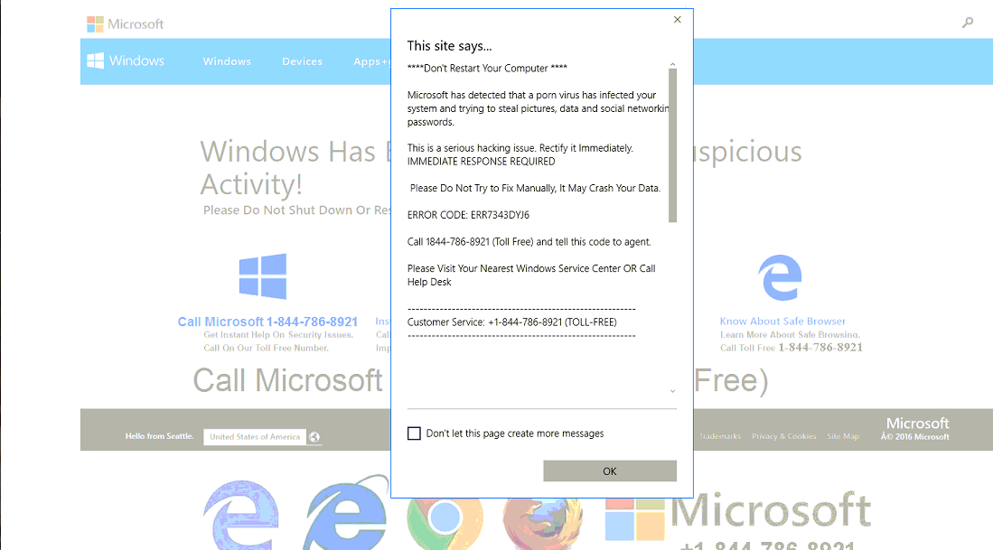
Task: Click the footer Microsoft wordmark
Action: (917, 424)
